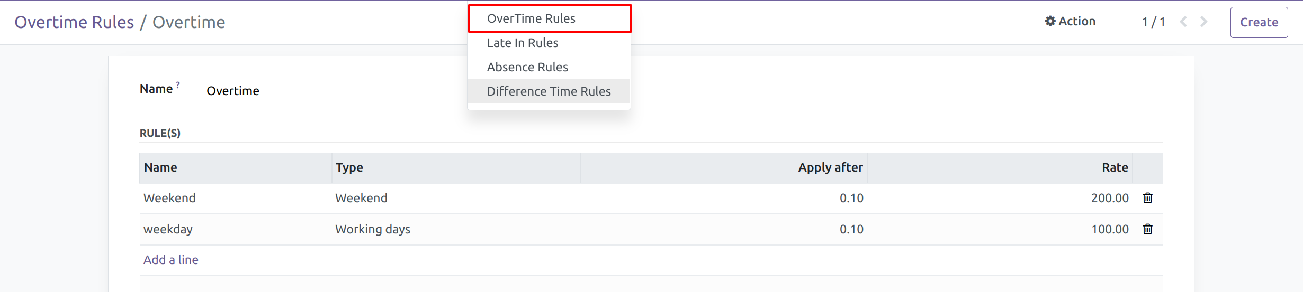Select Difference Time Rules option
Viewport: 1303px width, 292px height.
pos(549,91)
